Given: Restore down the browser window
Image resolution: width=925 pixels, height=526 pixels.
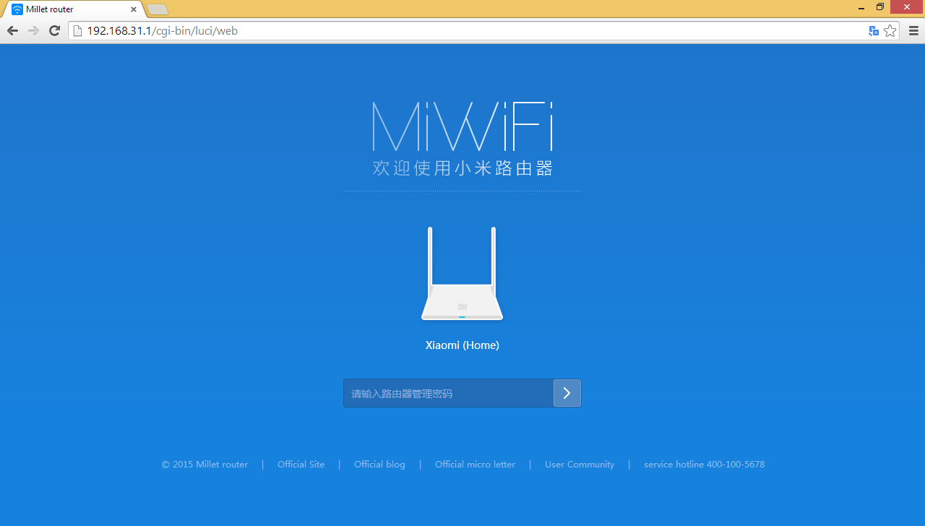Looking at the screenshot, I should [x=880, y=7].
